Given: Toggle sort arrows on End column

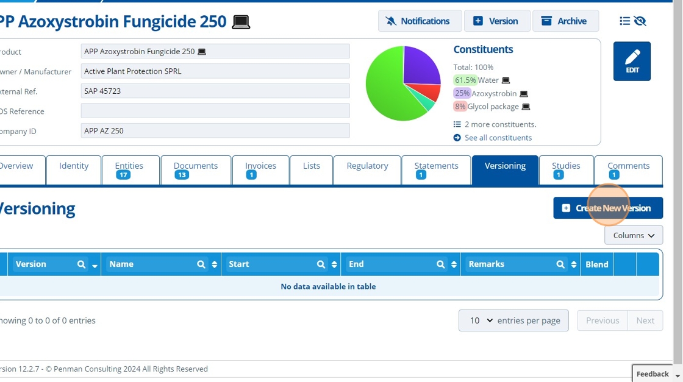Looking at the screenshot, I should [454, 264].
